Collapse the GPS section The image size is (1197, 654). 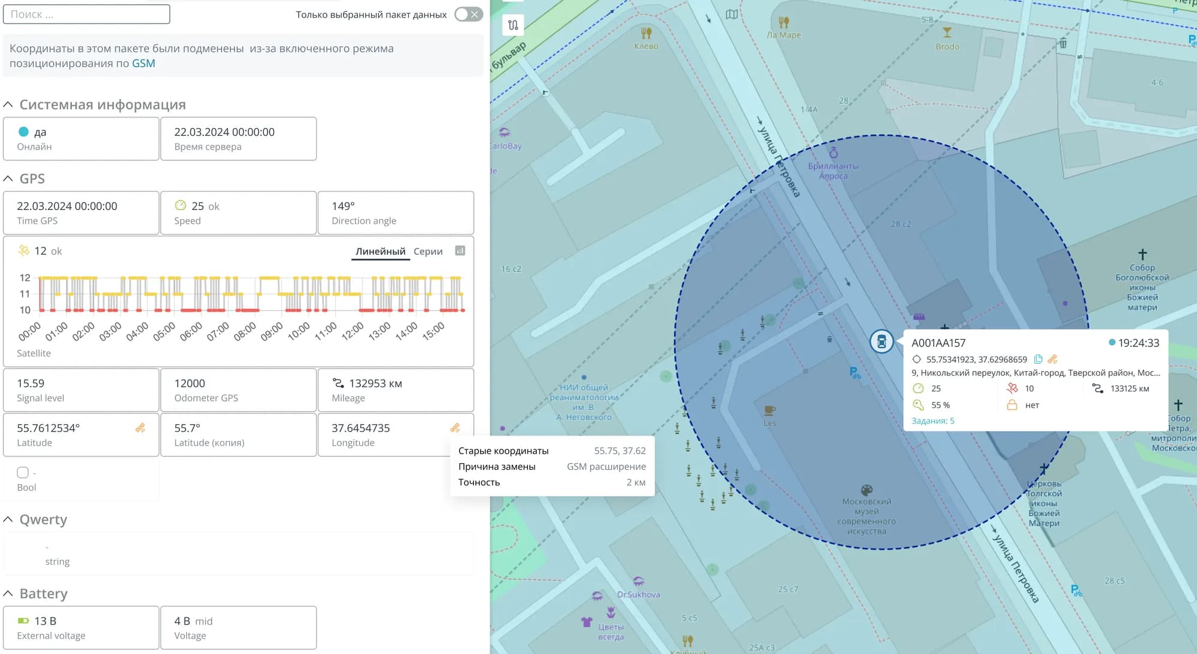[x=8, y=179]
